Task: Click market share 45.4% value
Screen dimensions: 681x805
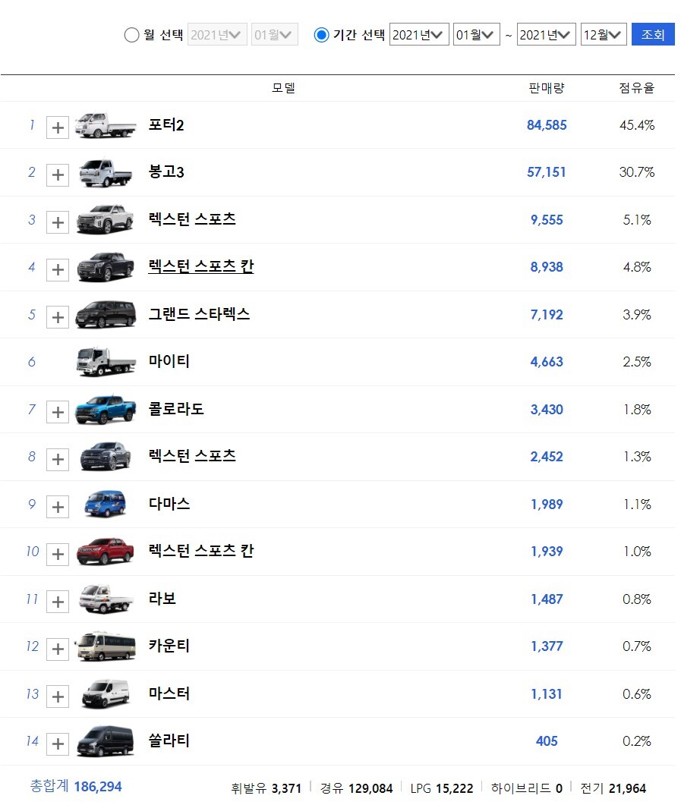Action: (637, 124)
